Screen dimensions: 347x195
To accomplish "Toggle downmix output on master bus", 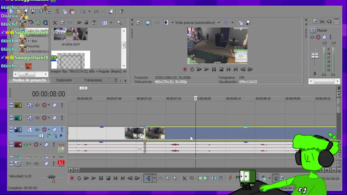I will click(x=322, y=21).
